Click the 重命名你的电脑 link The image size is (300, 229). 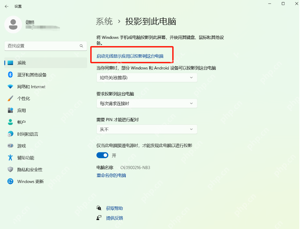click(111, 175)
